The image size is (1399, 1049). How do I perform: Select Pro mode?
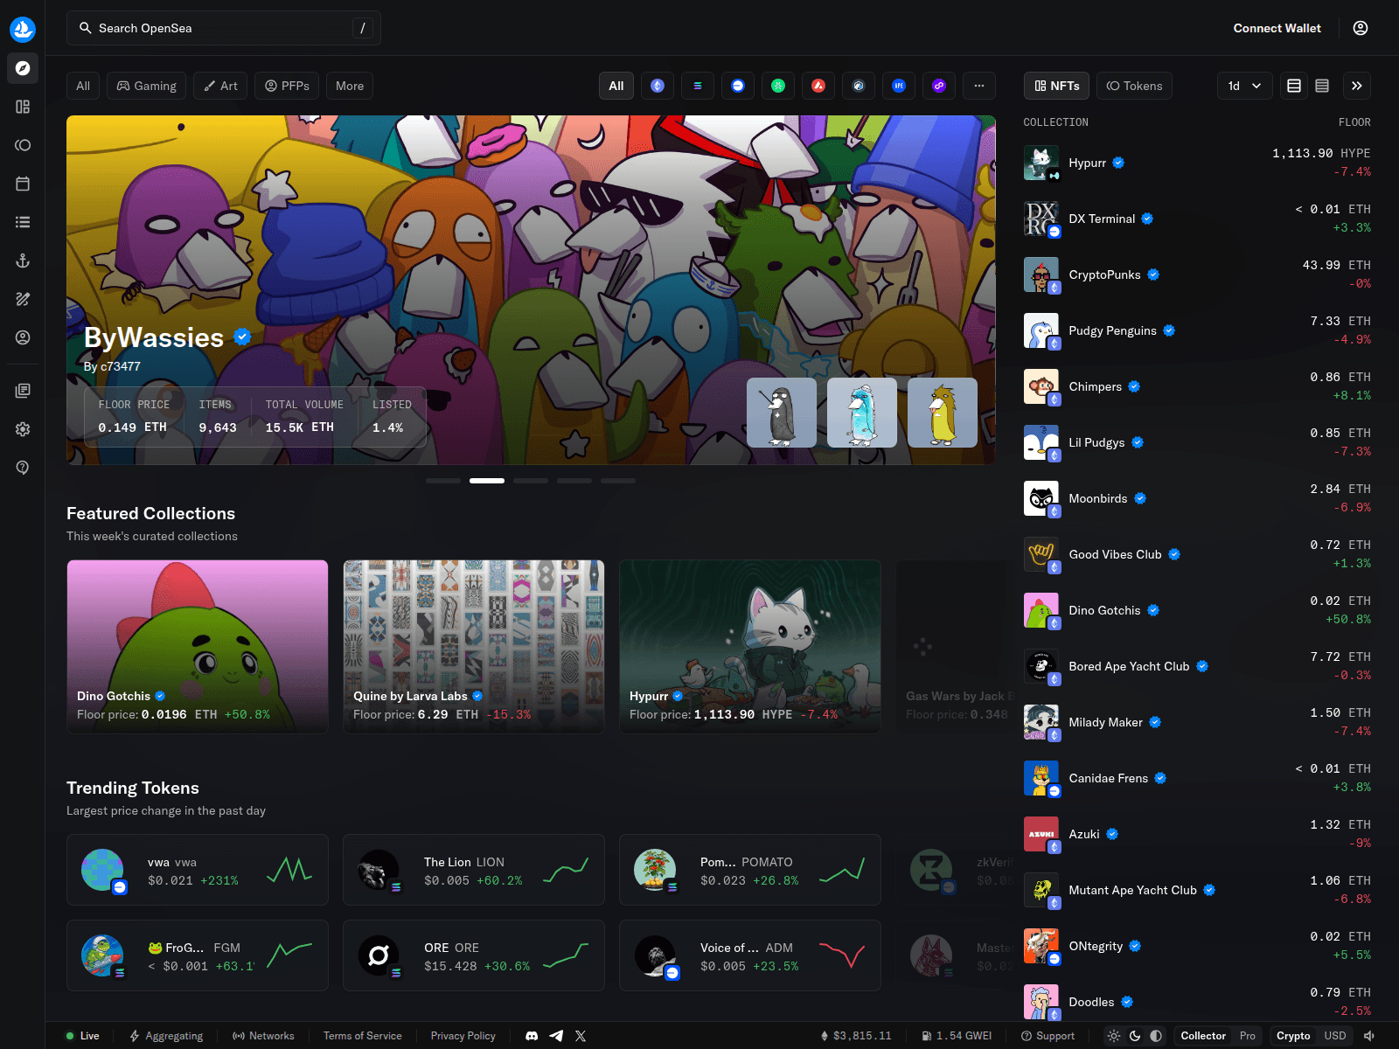point(1248,1036)
